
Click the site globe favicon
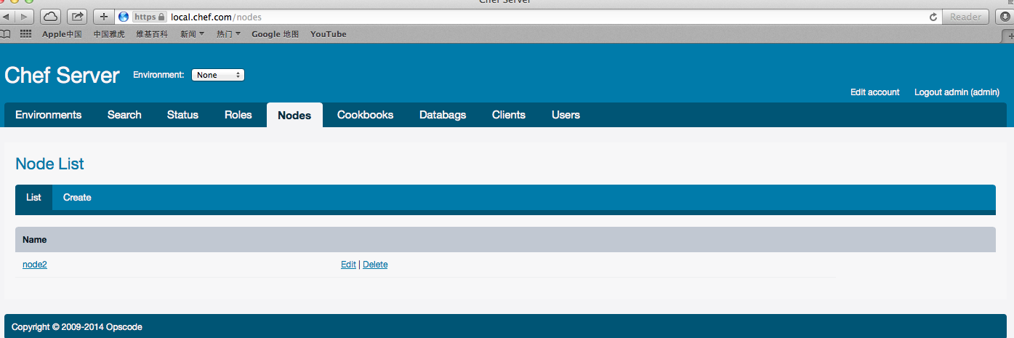[124, 17]
